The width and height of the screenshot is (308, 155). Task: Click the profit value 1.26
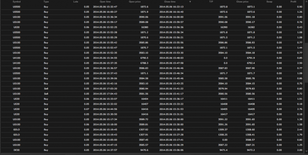pyautogui.click(x=299, y=12)
